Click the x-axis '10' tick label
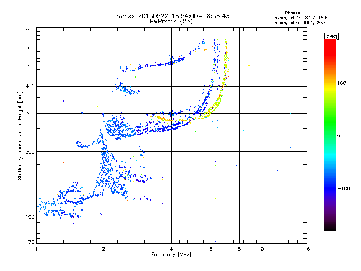 coord(261,249)
